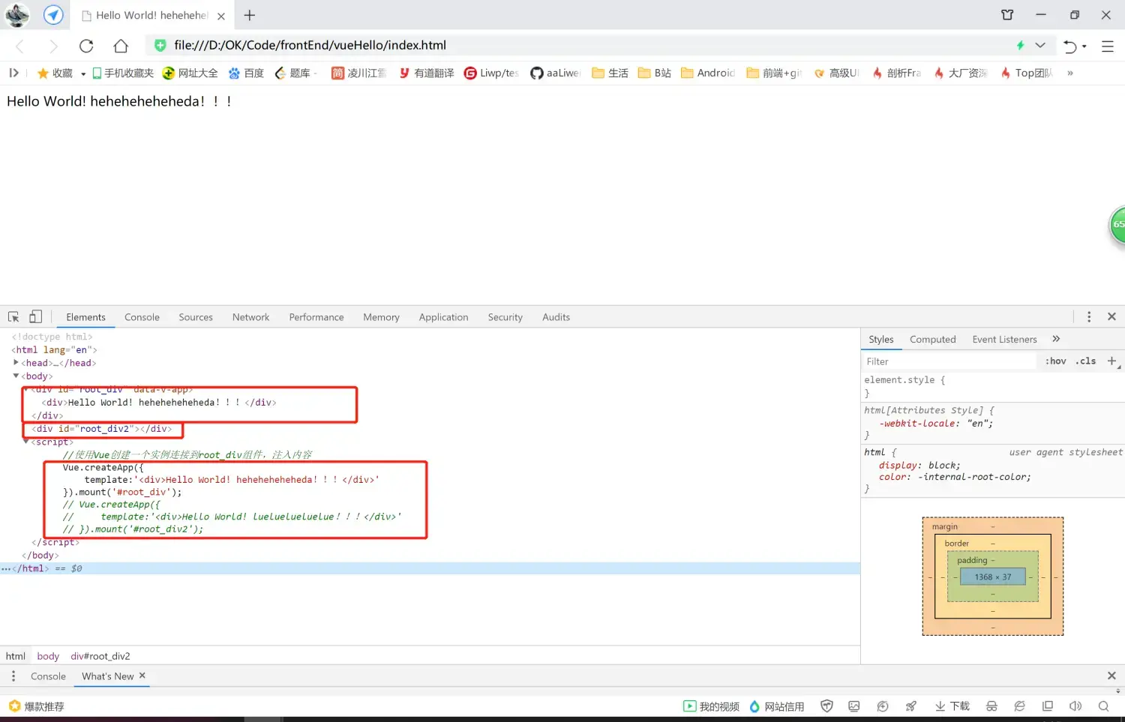The height and width of the screenshot is (722, 1125).
Task: Select the body breadcrumb
Action: 48,656
